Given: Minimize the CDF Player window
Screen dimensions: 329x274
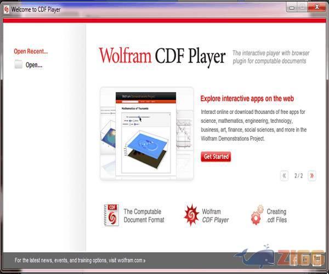Looking at the screenshot, I should click(292, 8).
